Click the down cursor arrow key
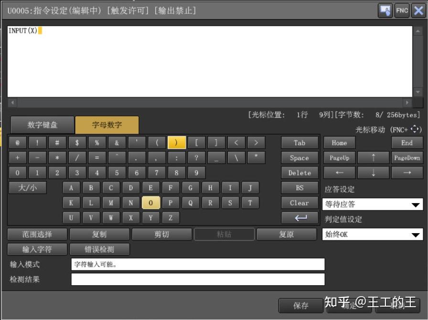Image resolution: width=428 pixels, height=320 pixels. 373,172
